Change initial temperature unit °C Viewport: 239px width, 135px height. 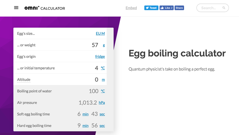[103, 68]
